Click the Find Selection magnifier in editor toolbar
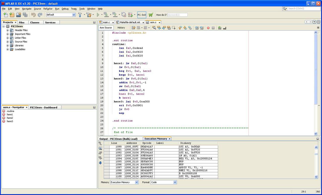The image size is (322, 195). 154,28
